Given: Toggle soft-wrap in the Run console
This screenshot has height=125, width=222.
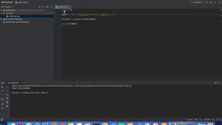Looking at the screenshot, I should click(x=7, y=95).
